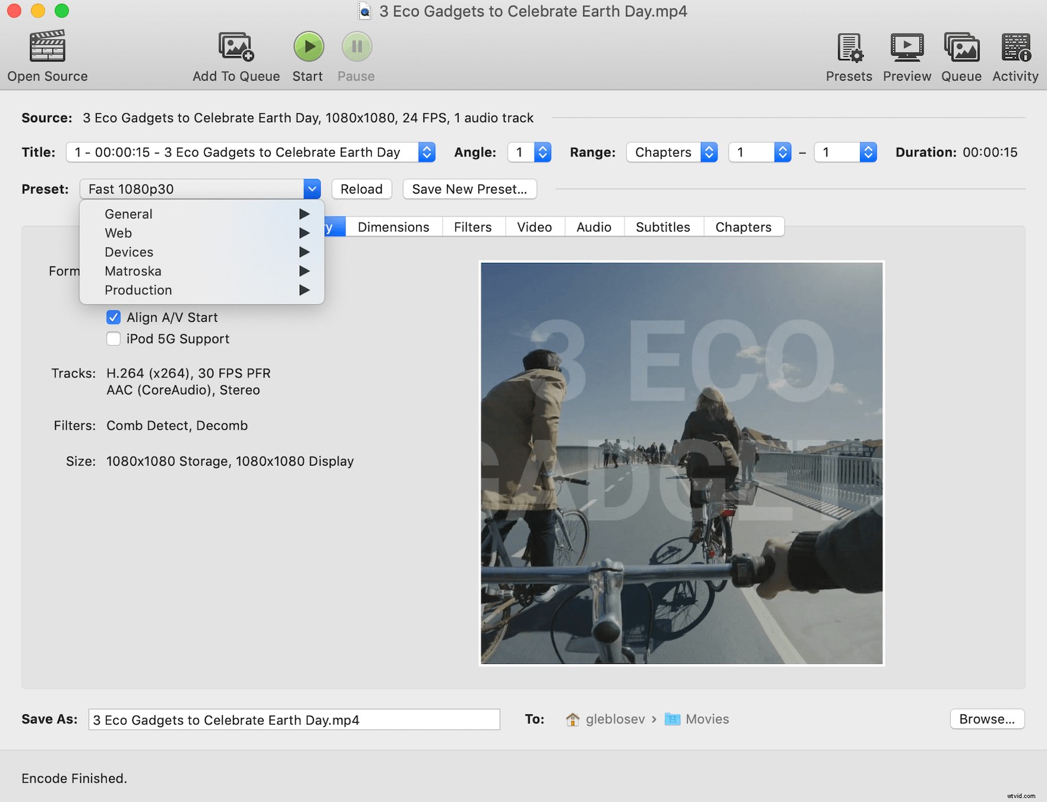This screenshot has height=802, width=1047.
Task: Click the Save New Preset button
Action: (469, 189)
